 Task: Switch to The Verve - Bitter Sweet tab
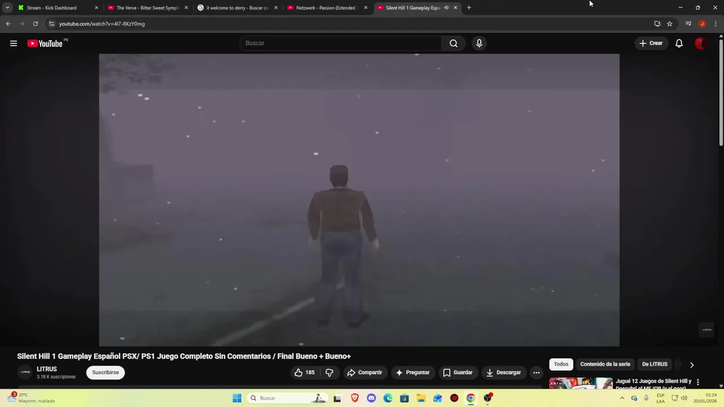coord(148,8)
